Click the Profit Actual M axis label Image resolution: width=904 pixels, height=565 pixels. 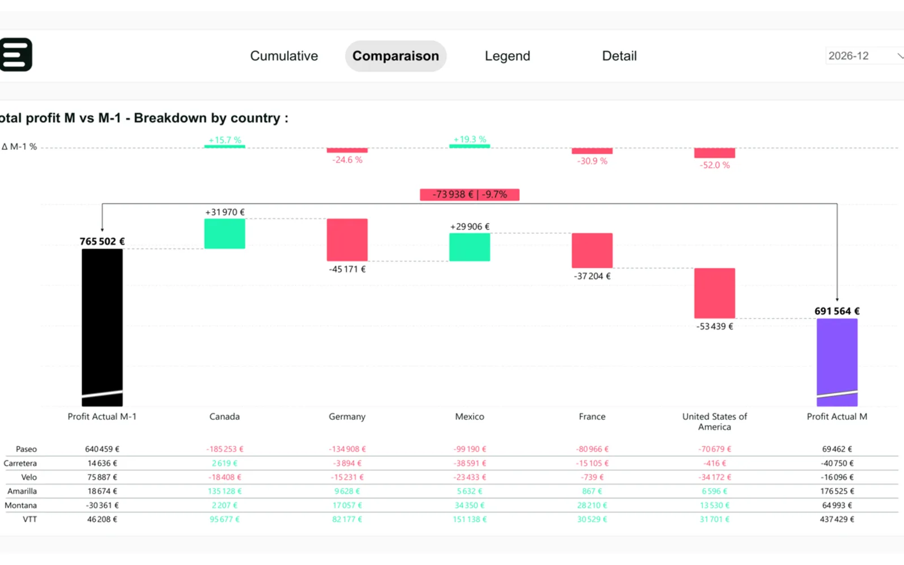837,416
